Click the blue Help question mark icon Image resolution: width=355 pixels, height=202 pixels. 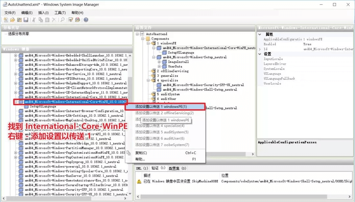[x=86, y=20]
